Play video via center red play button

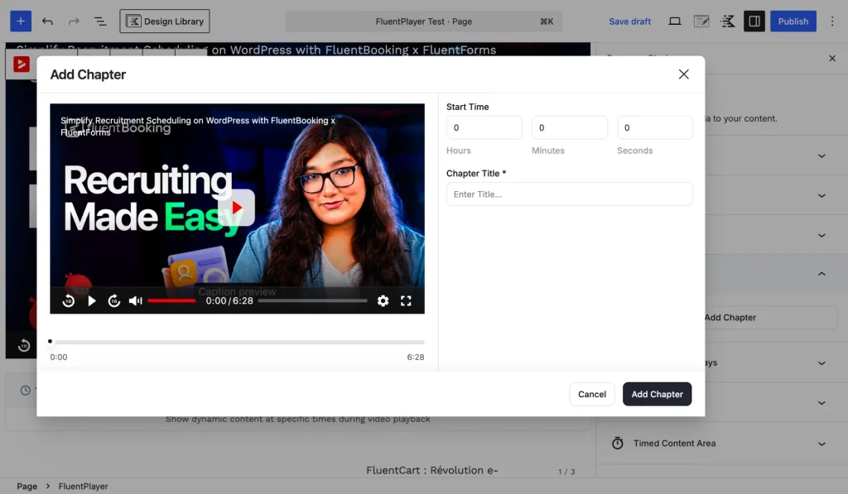tap(236, 208)
